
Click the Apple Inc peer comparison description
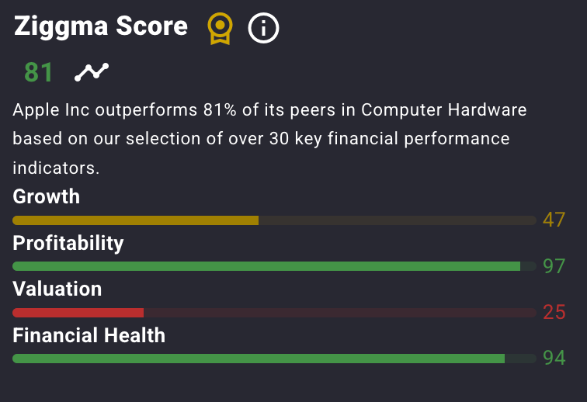[x=269, y=139]
